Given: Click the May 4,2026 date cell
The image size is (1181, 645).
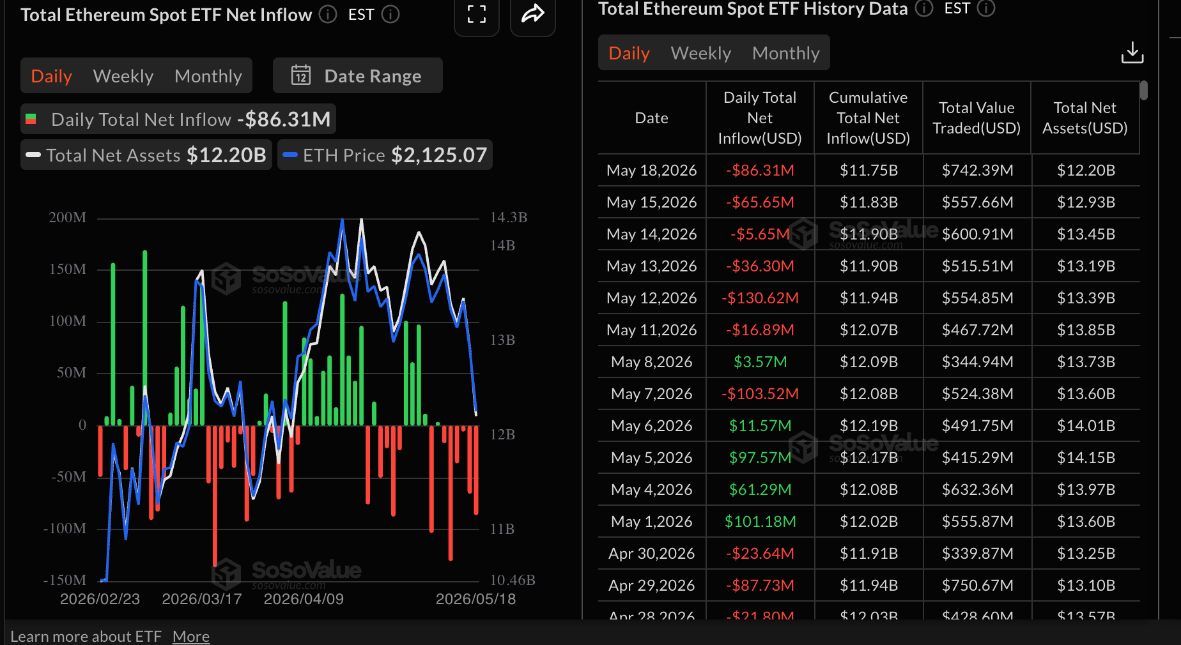Looking at the screenshot, I should 652,489.
